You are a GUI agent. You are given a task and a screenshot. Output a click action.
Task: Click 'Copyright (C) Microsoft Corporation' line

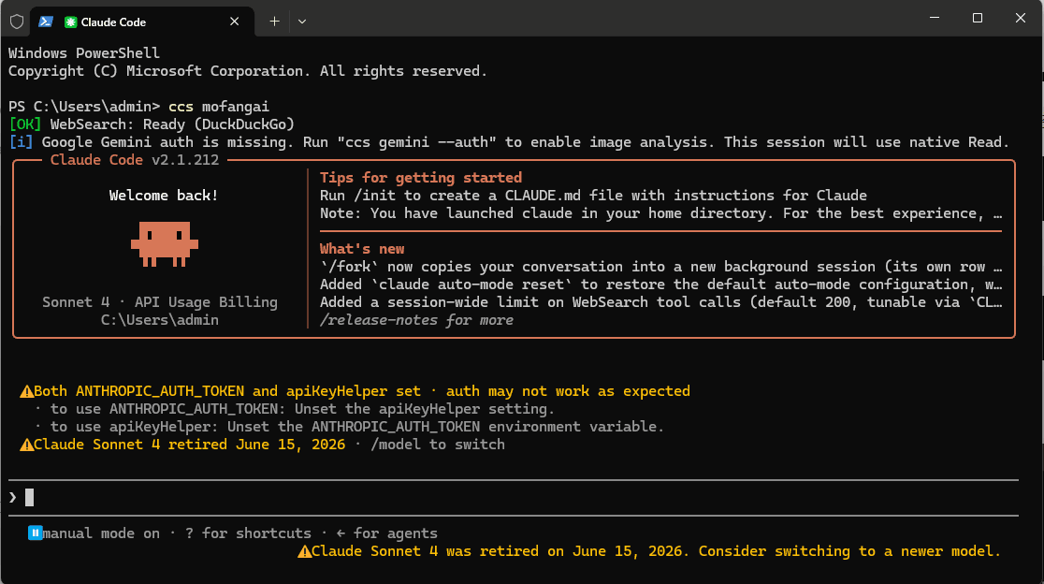coord(248,71)
